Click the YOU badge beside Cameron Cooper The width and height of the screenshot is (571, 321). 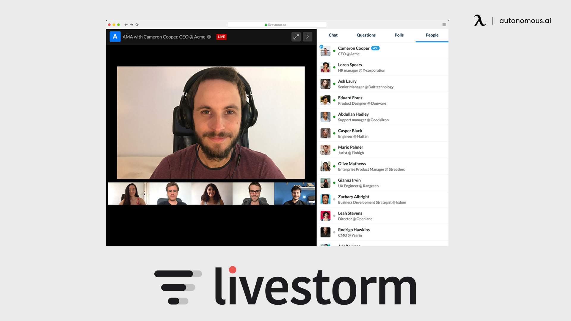[x=375, y=48]
